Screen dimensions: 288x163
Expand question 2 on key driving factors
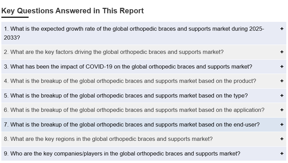pos(114,52)
